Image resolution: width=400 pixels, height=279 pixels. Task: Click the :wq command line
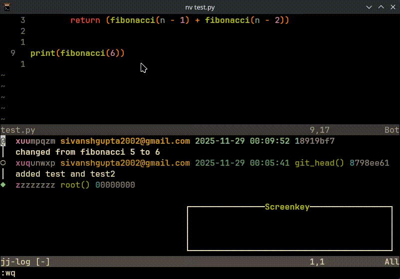point(8,273)
